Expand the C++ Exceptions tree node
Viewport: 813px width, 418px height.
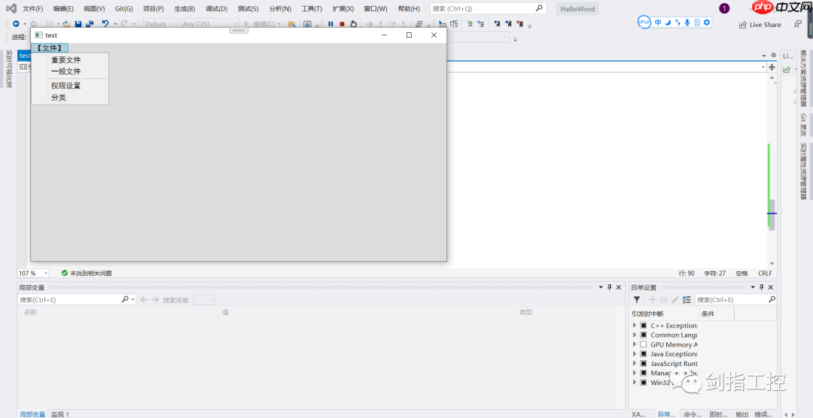coord(635,326)
